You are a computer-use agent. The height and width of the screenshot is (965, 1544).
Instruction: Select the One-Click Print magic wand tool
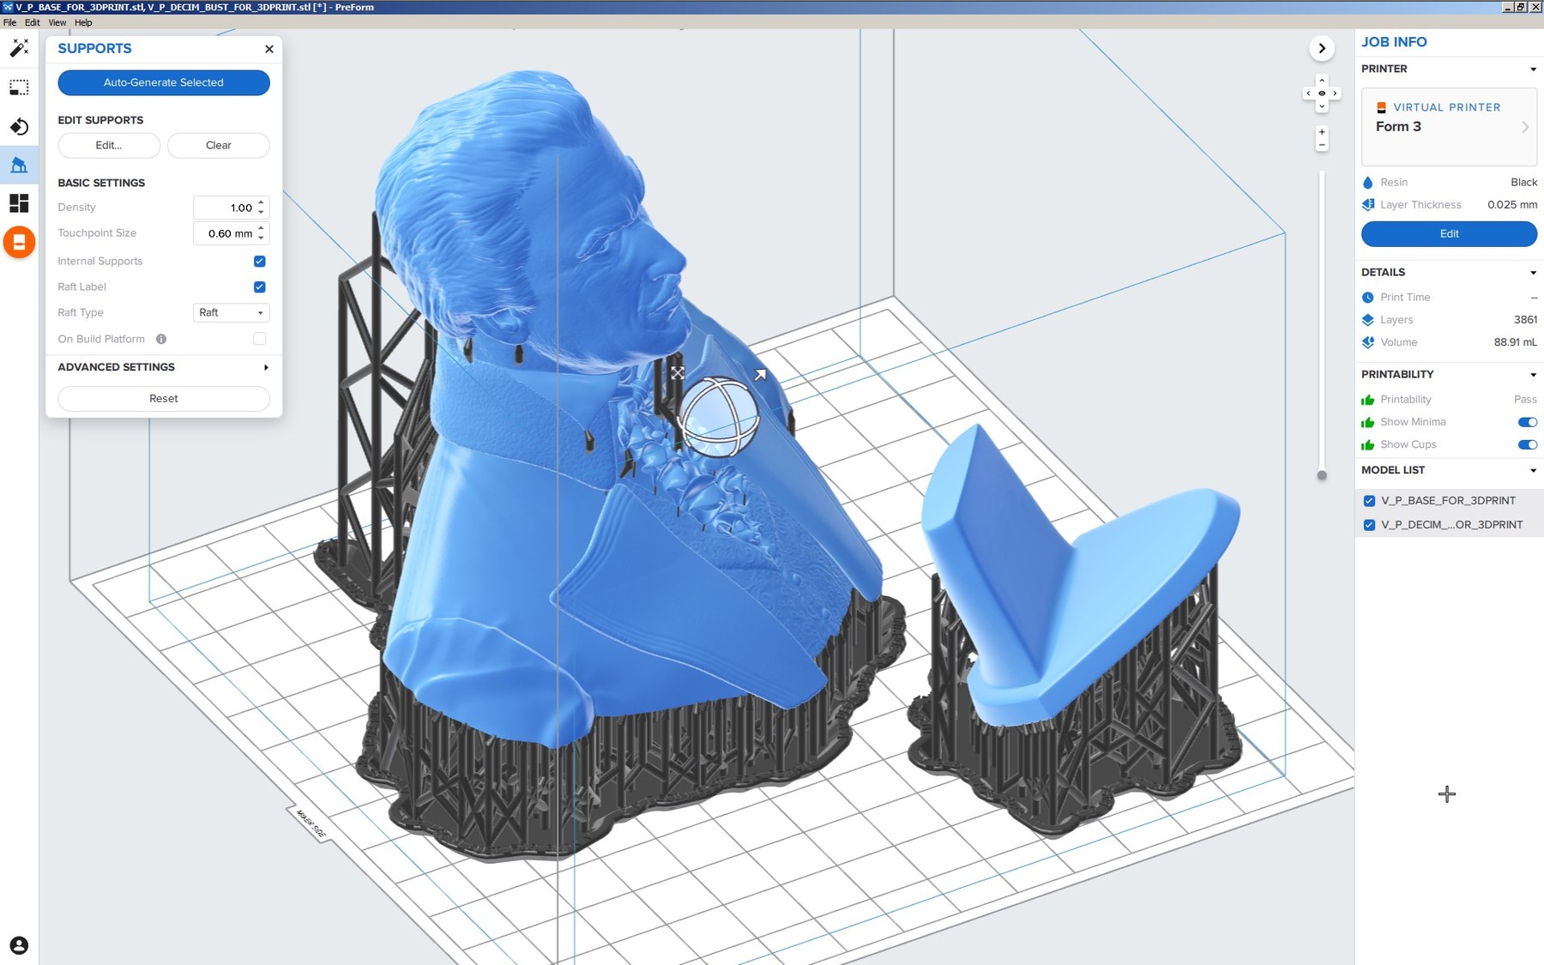click(x=19, y=49)
